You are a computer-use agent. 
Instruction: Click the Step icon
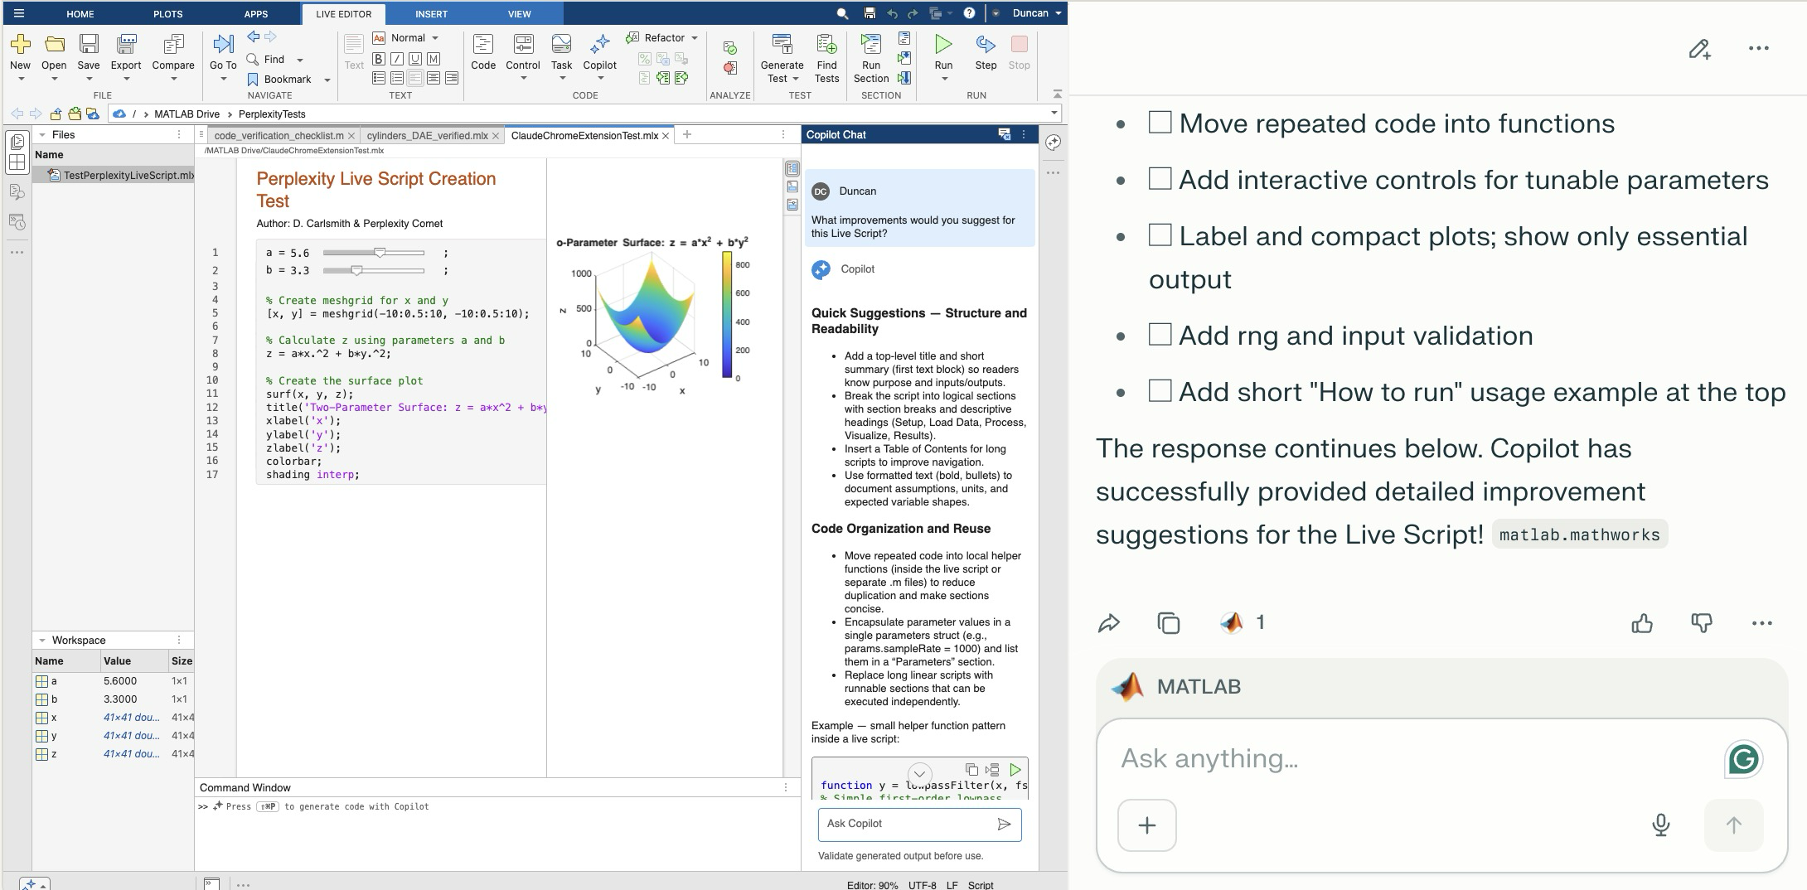tap(986, 44)
